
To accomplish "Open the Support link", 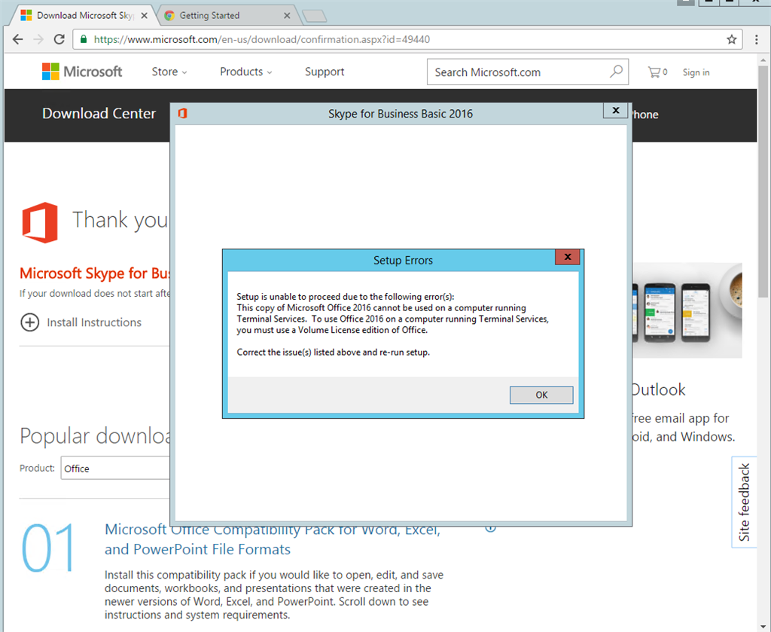I will (325, 72).
